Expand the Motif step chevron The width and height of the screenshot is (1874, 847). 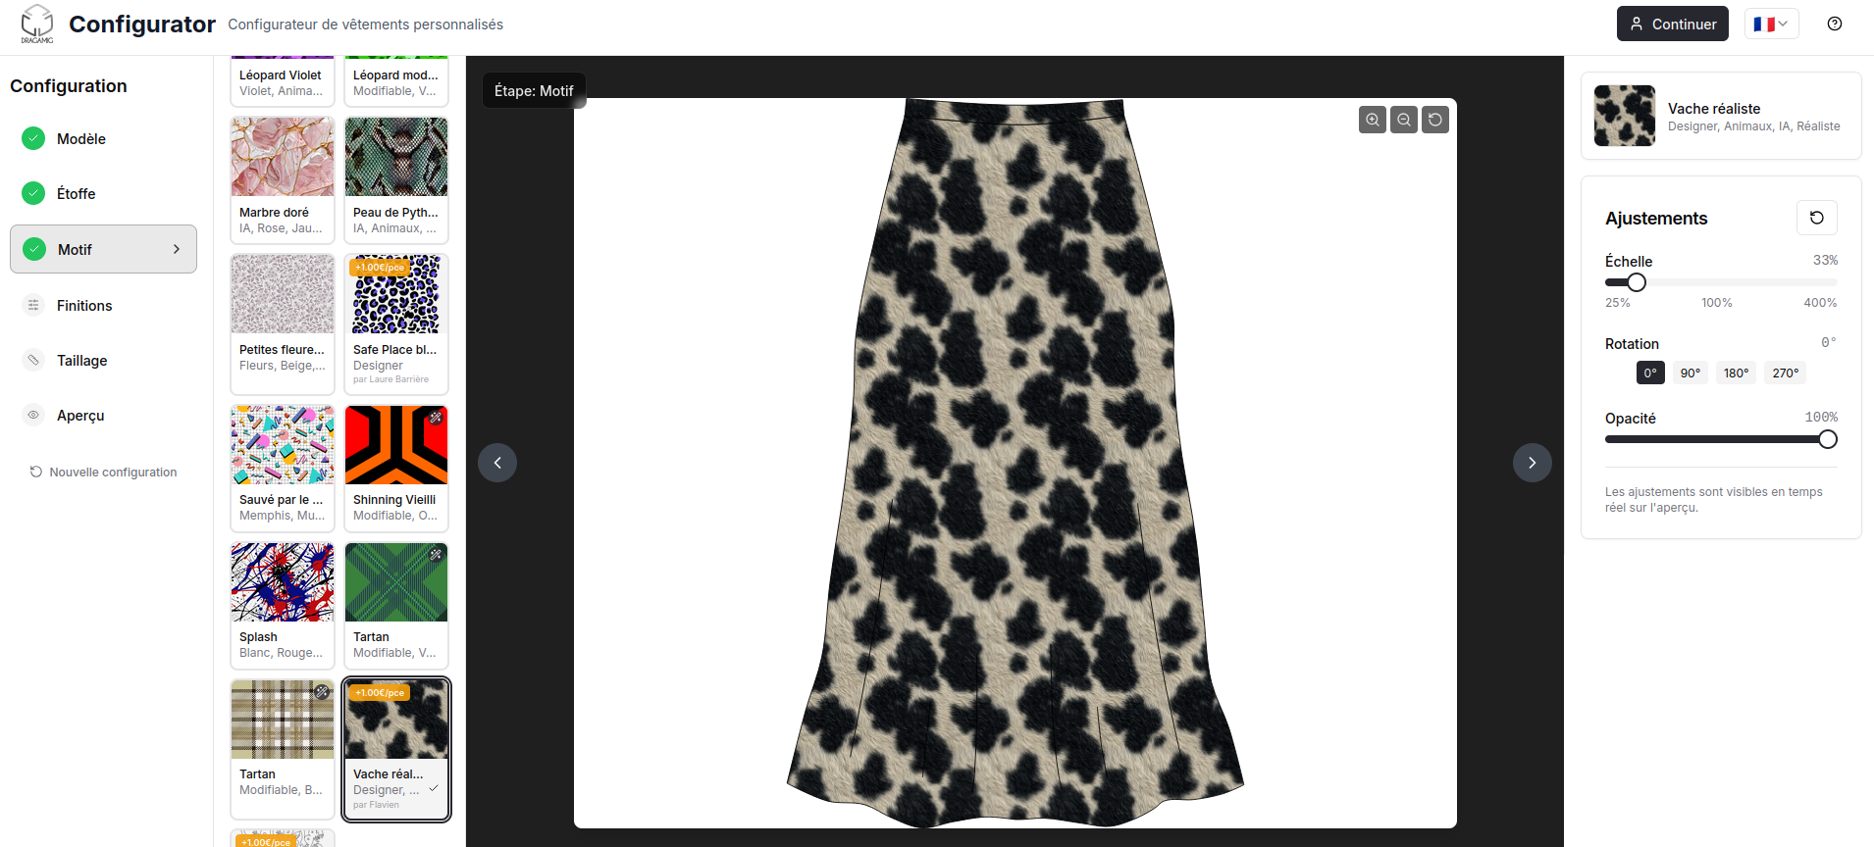tap(177, 249)
